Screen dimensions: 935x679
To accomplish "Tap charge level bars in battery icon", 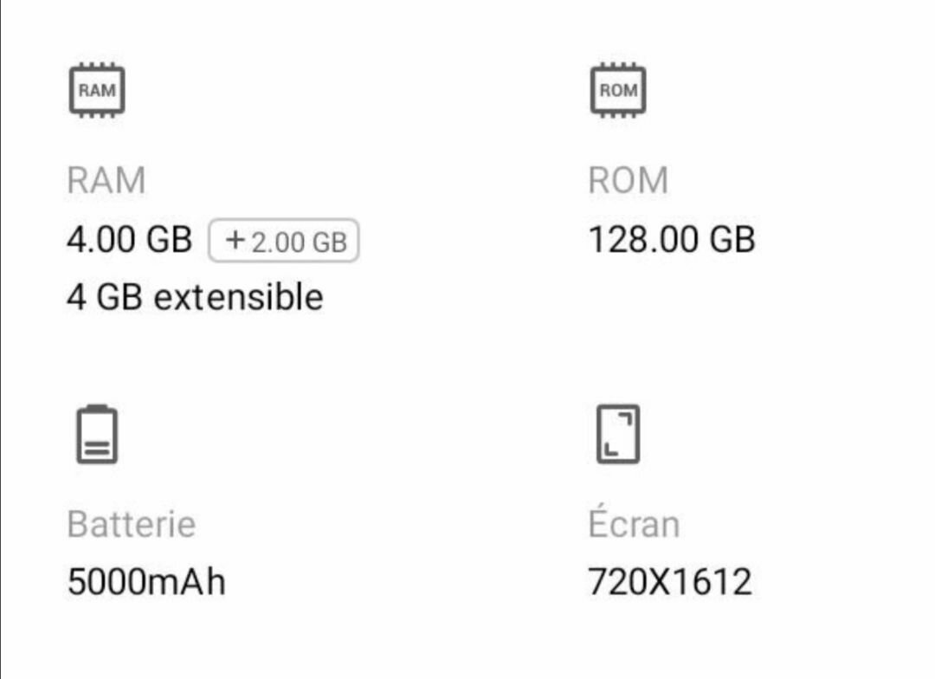I will click(97, 447).
